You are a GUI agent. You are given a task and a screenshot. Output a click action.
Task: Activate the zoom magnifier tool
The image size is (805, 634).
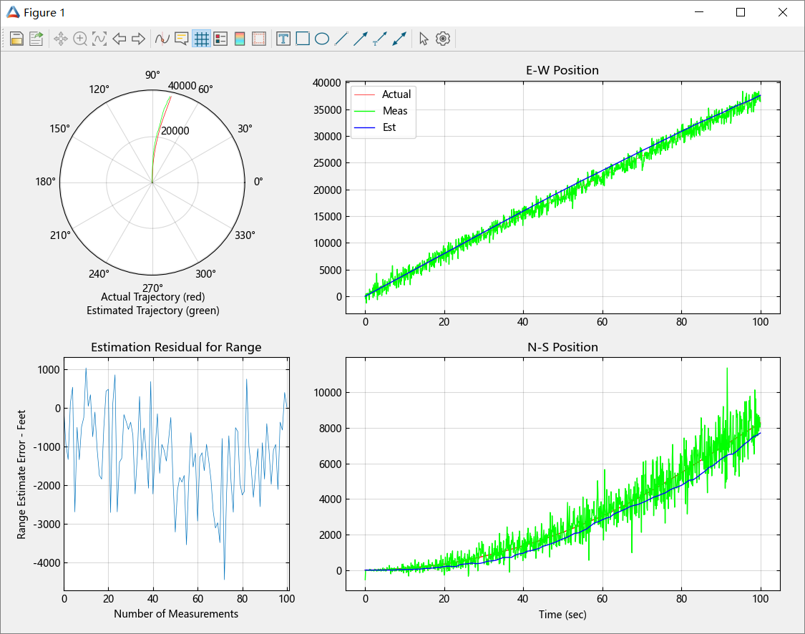point(80,39)
